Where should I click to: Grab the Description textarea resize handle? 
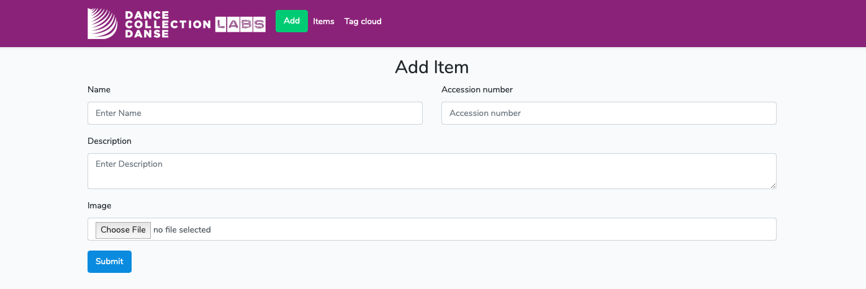coord(773,185)
